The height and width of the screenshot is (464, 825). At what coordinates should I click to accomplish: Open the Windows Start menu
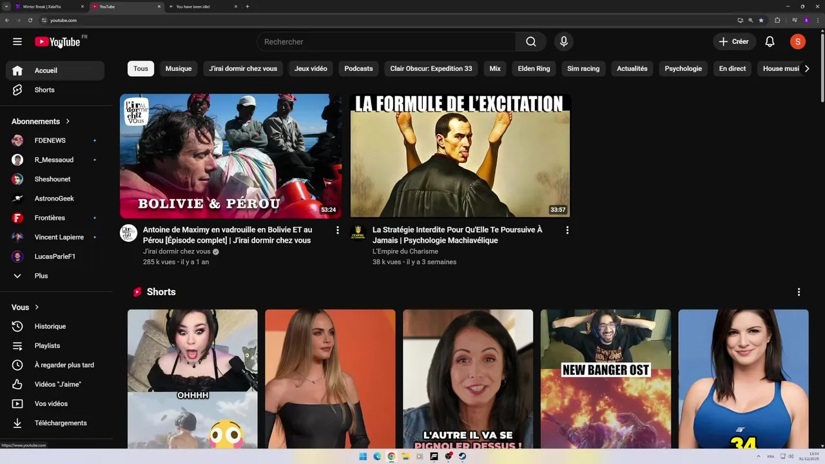pos(363,456)
